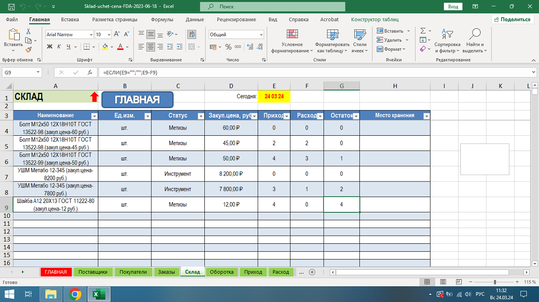This screenshot has height=302, width=539.
Task: Open the Общий number format dropdown
Action: 261,35
